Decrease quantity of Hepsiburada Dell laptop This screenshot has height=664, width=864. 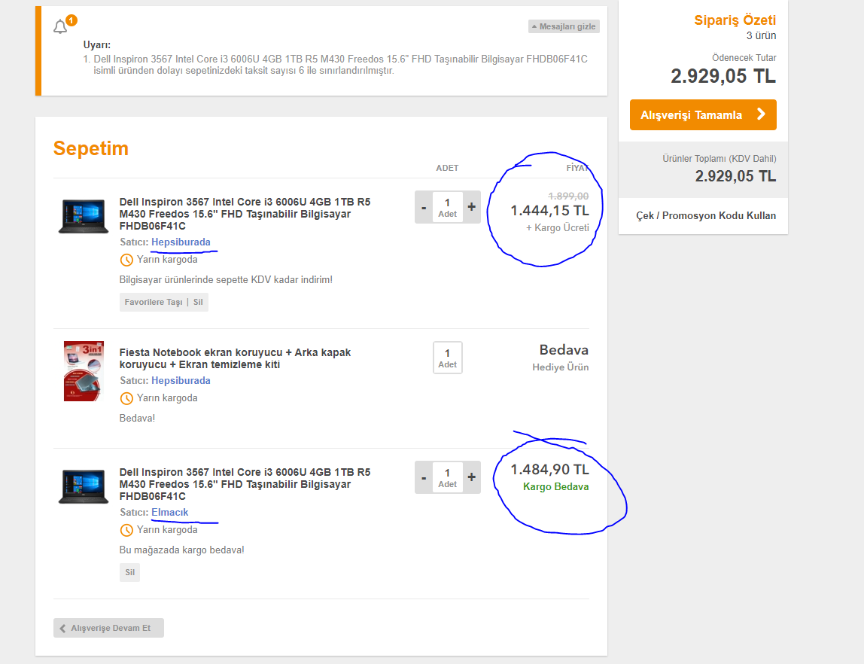[423, 207]
